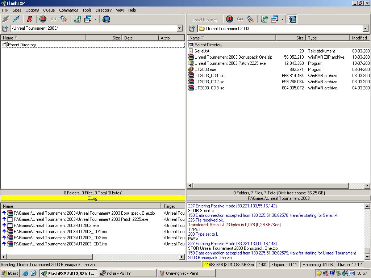371x278 pixels.
Task: Sort local pane by Size column header
Action: (291, 38)
